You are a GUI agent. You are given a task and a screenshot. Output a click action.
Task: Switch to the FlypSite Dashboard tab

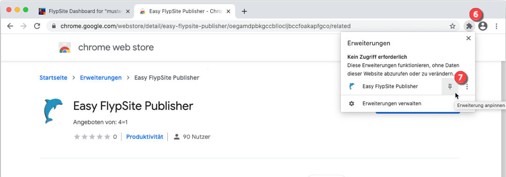[84, 11]
